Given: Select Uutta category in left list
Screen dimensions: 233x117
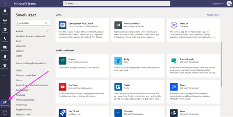Looking at the screenshot, I should (19, 80).
